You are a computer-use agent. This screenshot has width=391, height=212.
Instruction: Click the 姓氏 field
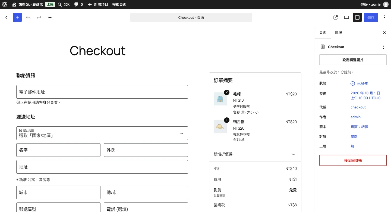tap(146, 150)
